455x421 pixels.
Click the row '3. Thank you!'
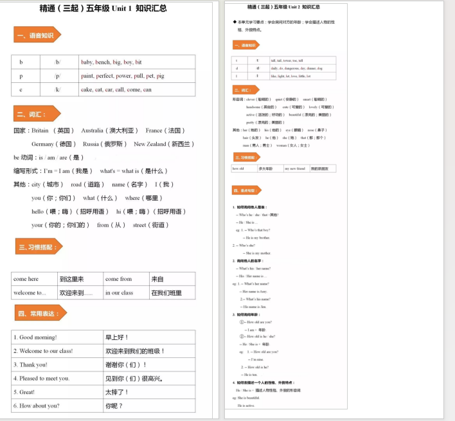(x=57, y=364)
